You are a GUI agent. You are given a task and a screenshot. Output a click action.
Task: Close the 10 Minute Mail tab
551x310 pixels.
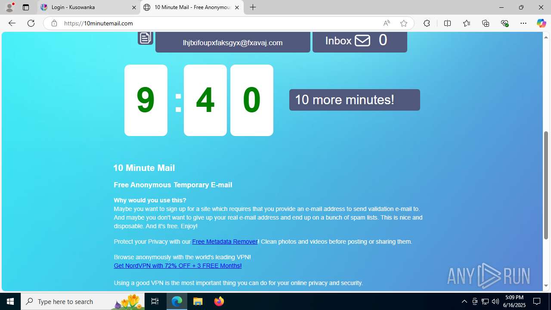coord(237,7)
